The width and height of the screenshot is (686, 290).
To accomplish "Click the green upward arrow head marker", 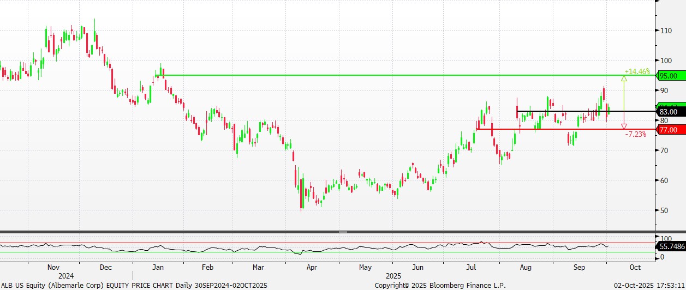I will coord(624,78).
